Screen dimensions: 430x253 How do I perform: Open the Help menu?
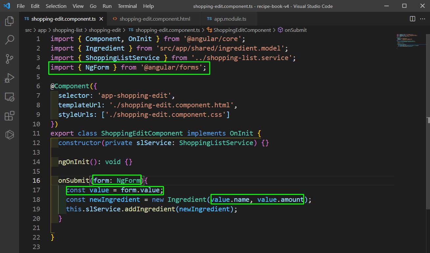point(148,6)
